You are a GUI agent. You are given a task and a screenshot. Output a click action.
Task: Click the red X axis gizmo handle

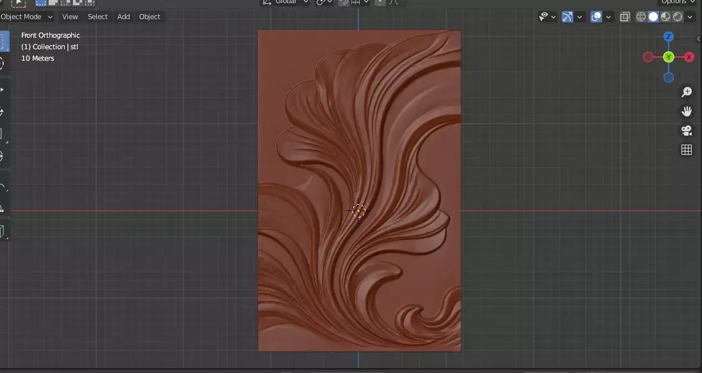point(689,57)
